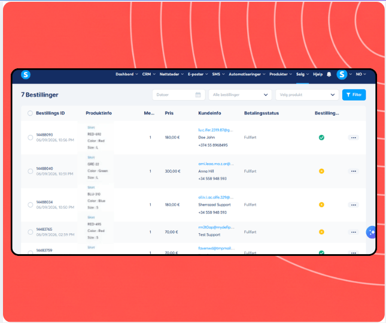
Task: Click customer name Doe John
Action: [x=206, y=137]
